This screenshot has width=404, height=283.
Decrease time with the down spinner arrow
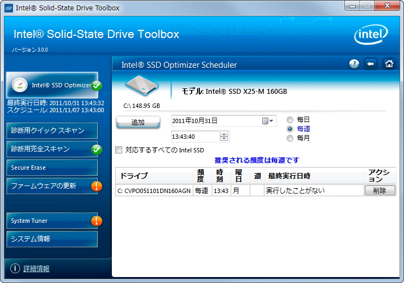pyautogui.click(x=224, y=139)
